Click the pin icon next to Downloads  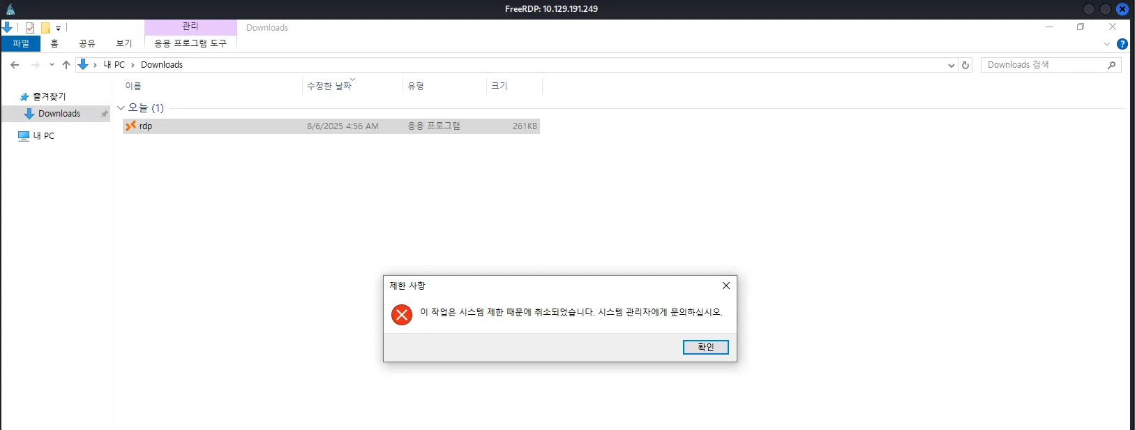click(x=105, y=114)
